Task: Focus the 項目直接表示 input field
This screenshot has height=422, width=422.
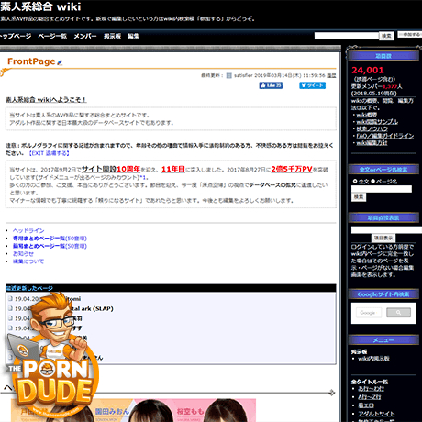Action: (x=386, y=230)
